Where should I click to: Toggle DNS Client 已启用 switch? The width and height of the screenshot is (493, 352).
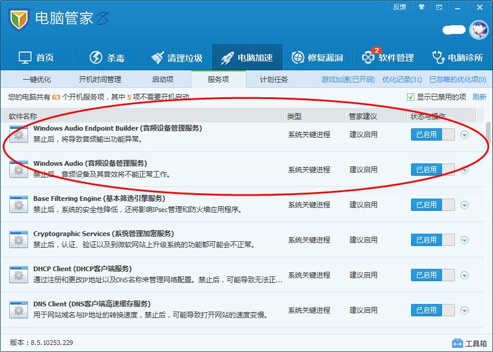(433, 310)
